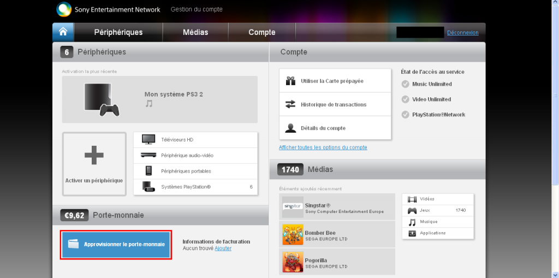Click the Singstar® title text
Screen dimensions: 559x278
pyautogui.click(x=318, y=205)
